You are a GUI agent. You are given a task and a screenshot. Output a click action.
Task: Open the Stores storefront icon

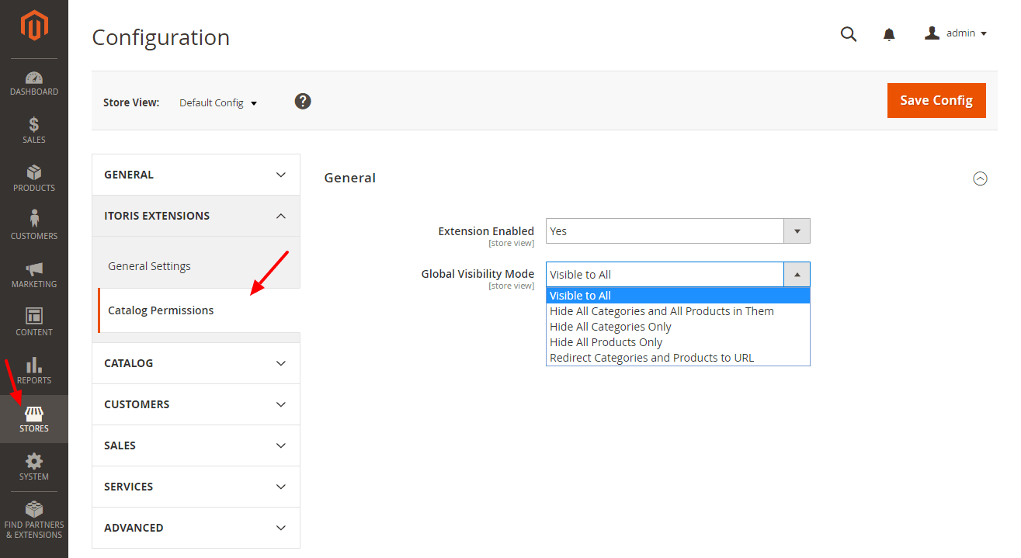pyautogui.click(x=34, y=414)
